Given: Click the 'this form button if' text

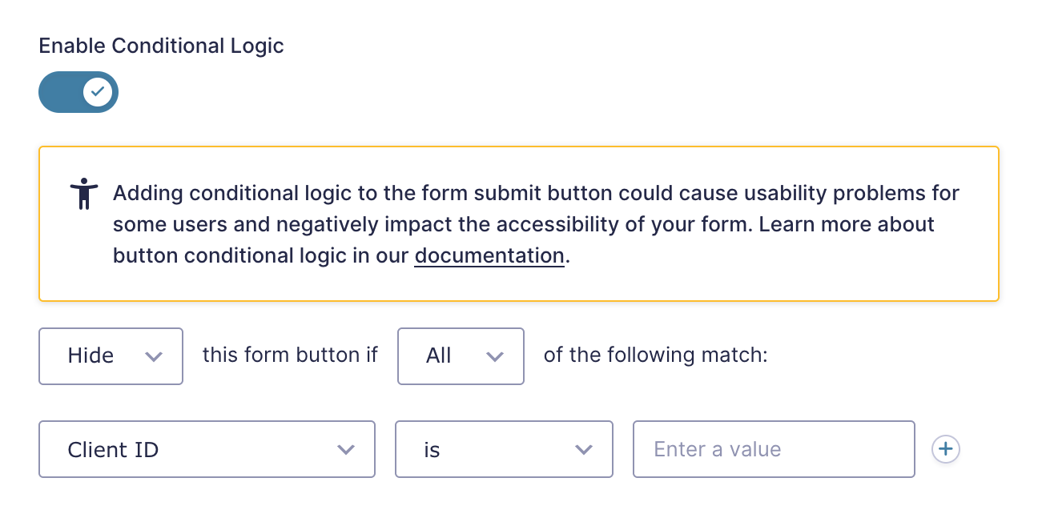Looking at the screenshot, I should 290,355.
